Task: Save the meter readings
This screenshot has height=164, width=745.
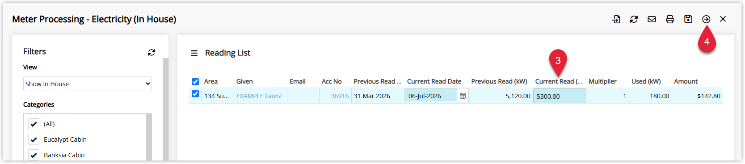Action: point(688,19)
